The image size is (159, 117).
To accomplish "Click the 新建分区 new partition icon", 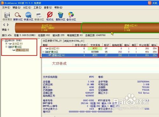I will (x=39, y=15).
